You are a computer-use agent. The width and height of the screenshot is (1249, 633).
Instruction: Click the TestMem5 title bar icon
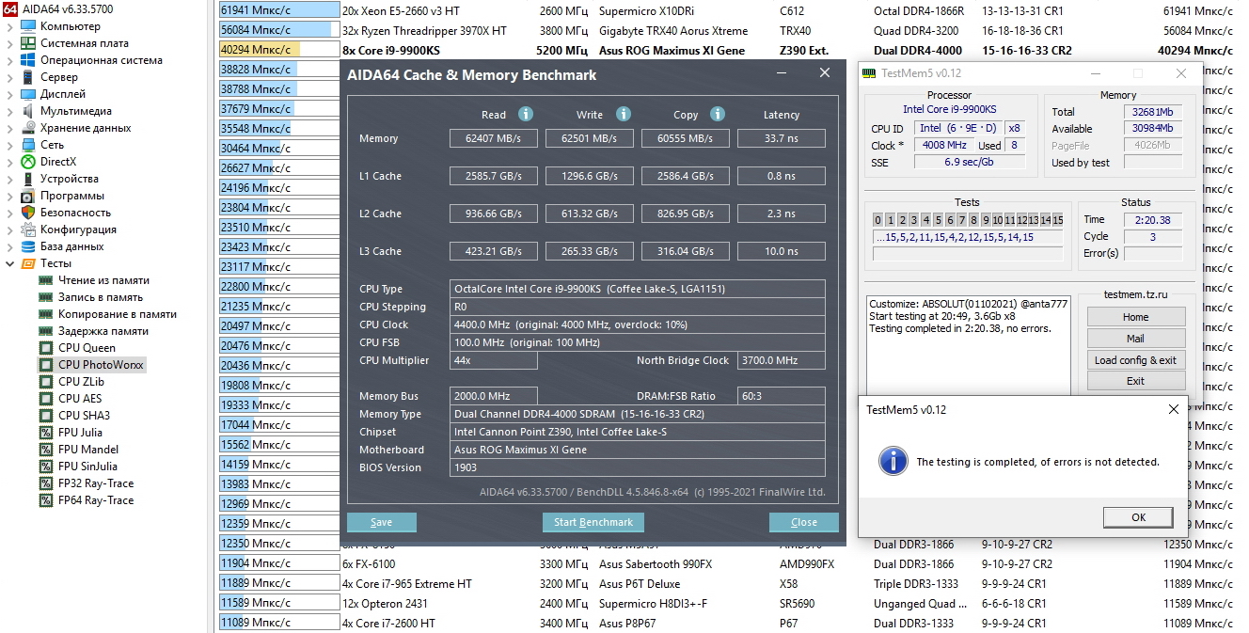871,73
